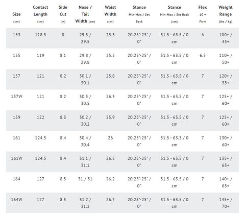Click the 164W size cell
The image size is (245, 213).
click(16, 200)
